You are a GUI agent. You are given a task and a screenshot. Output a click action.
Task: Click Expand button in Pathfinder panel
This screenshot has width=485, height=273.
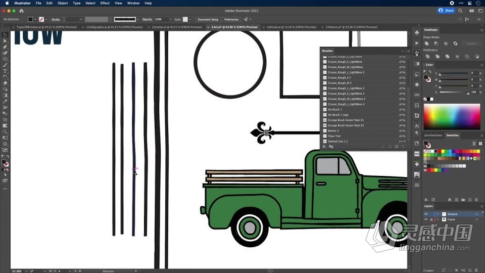pos(471,43)
